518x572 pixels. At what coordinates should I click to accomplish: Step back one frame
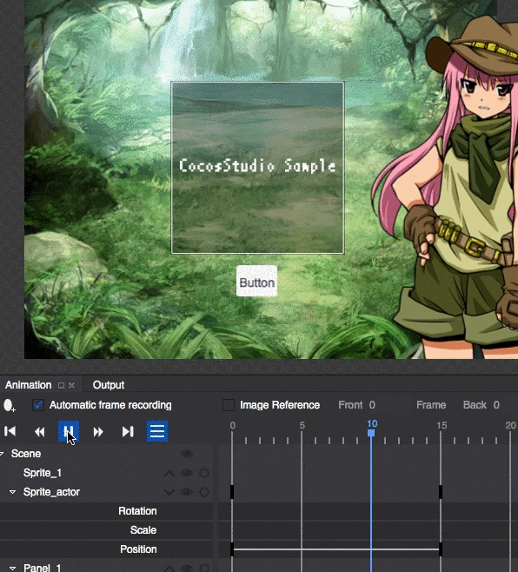pos(39,431)
